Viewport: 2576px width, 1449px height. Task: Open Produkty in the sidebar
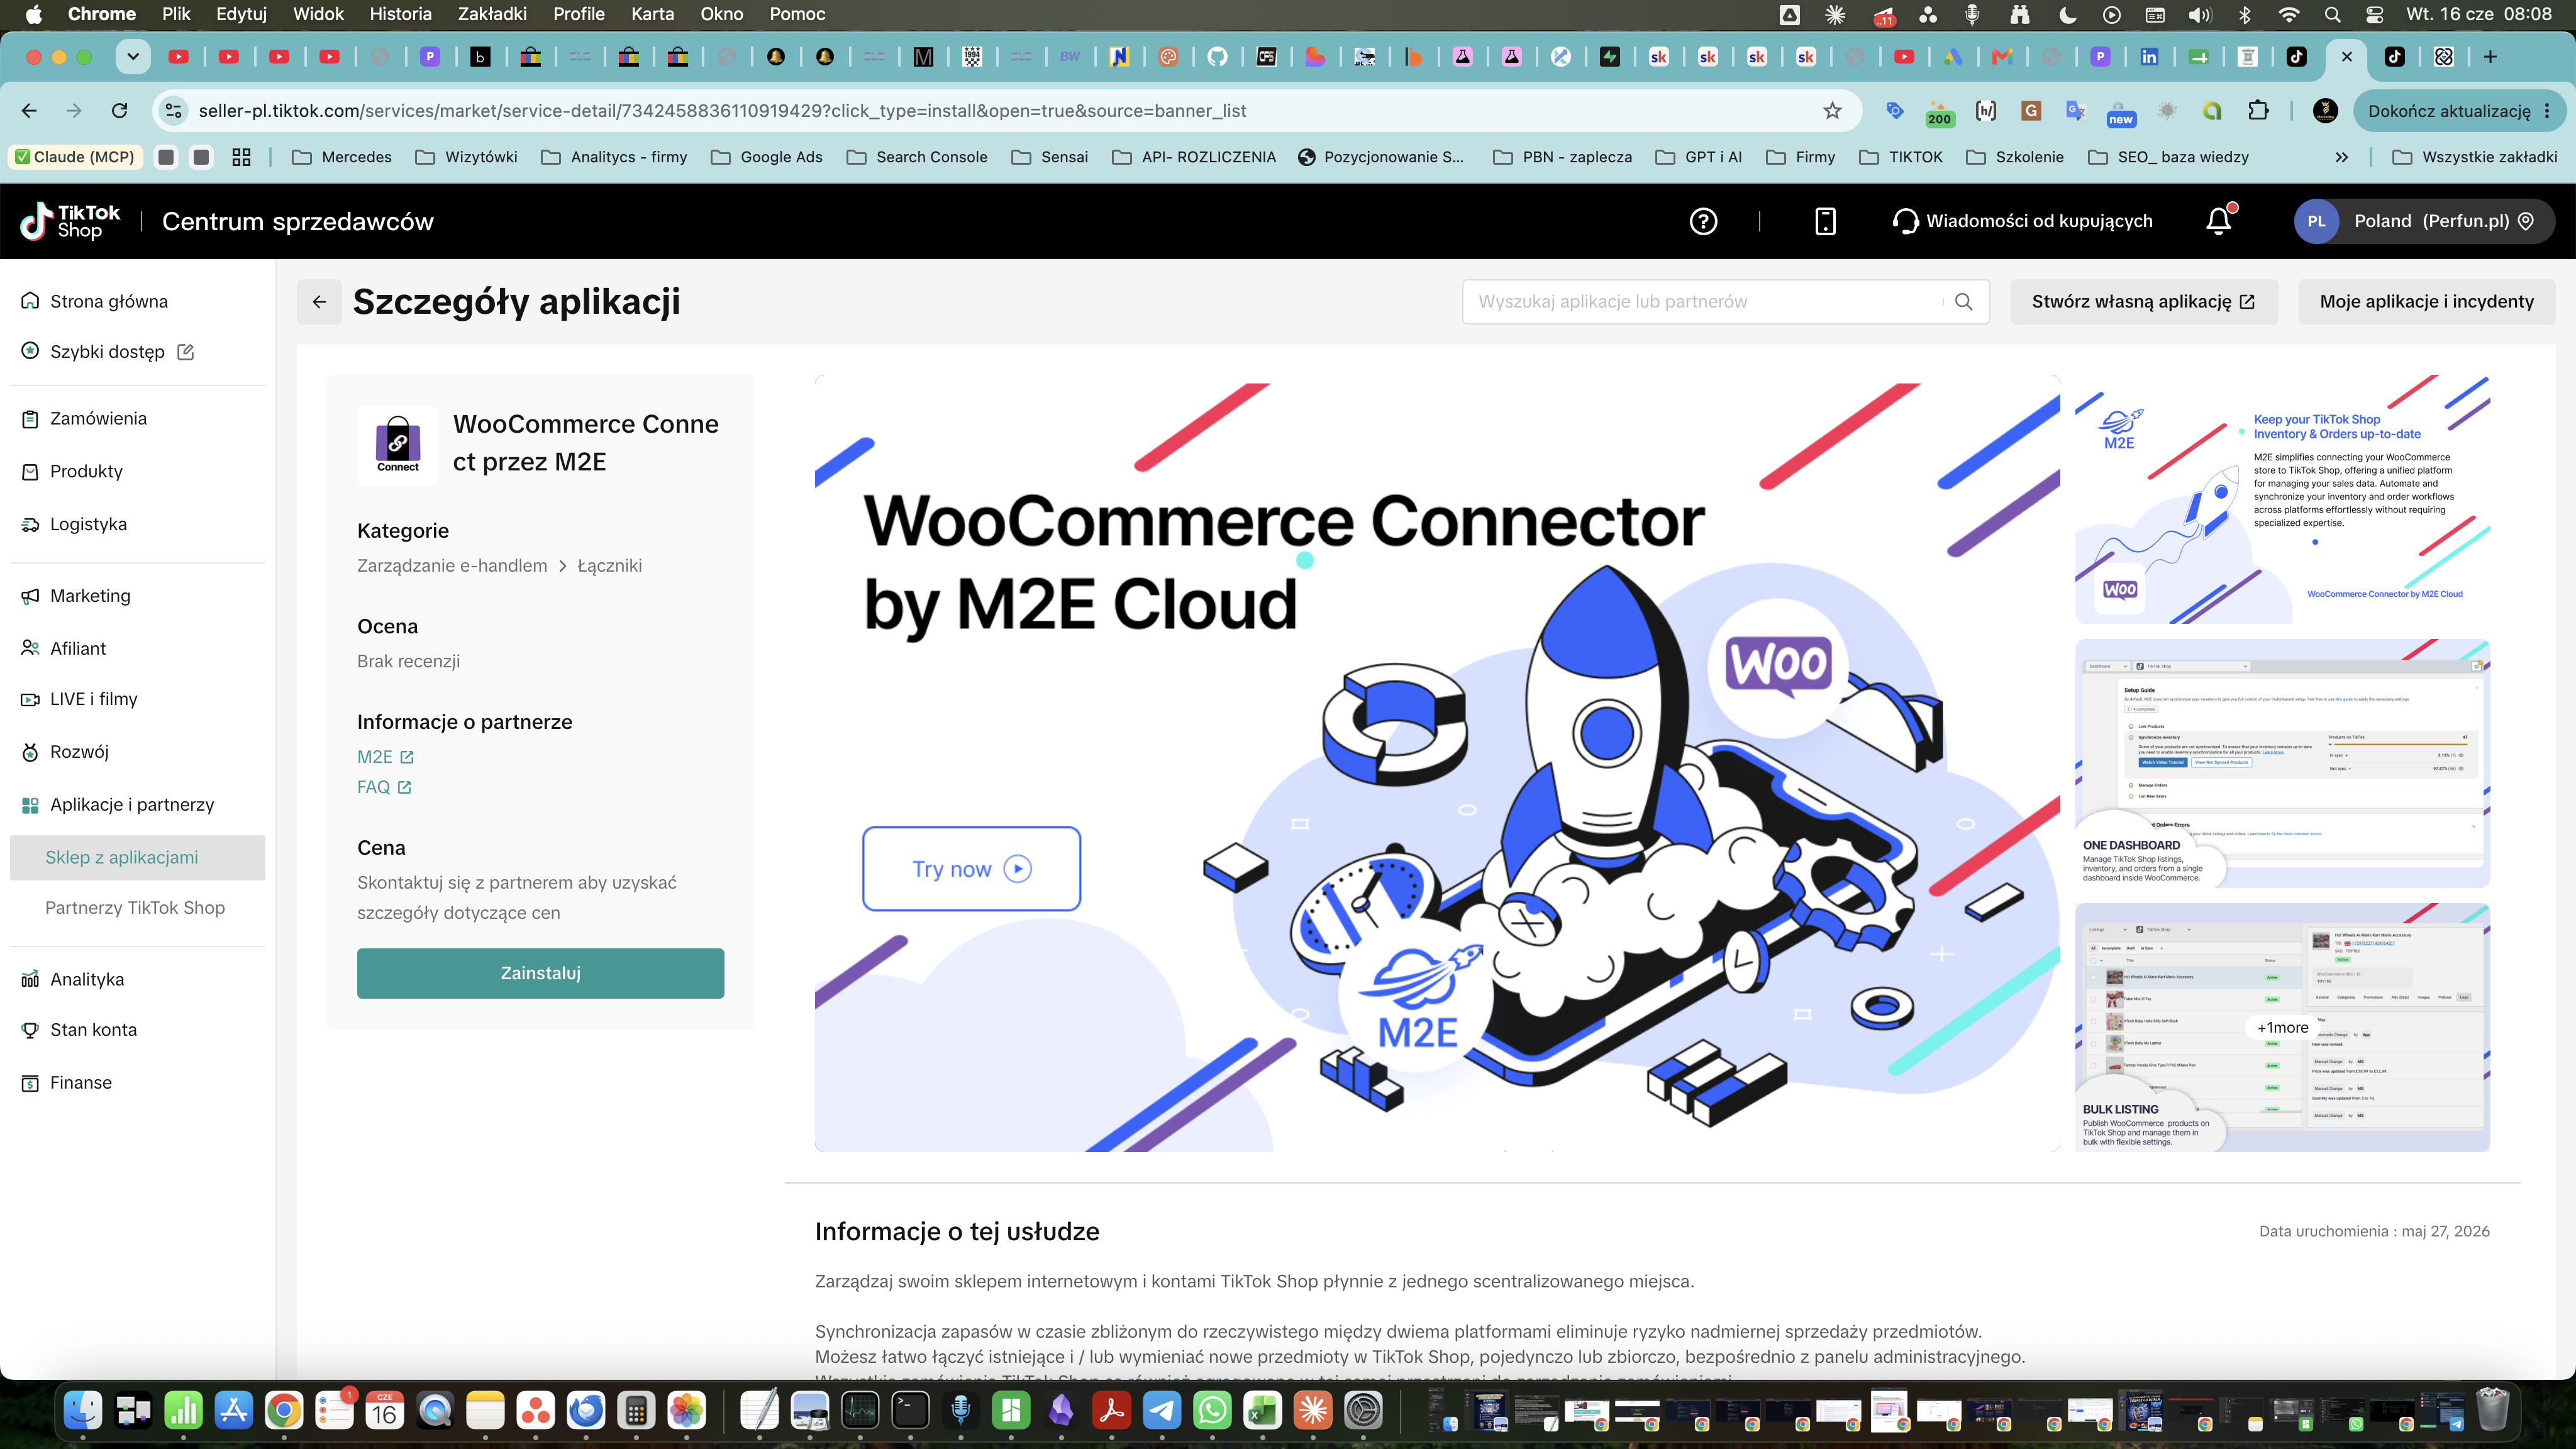[86, 471]
